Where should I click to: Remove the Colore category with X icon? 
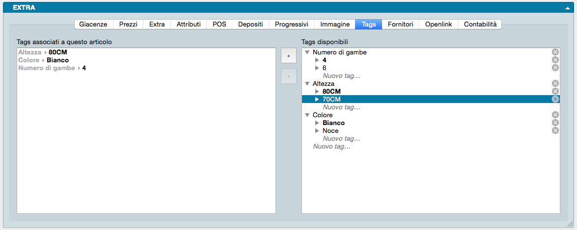pos(555,115)
